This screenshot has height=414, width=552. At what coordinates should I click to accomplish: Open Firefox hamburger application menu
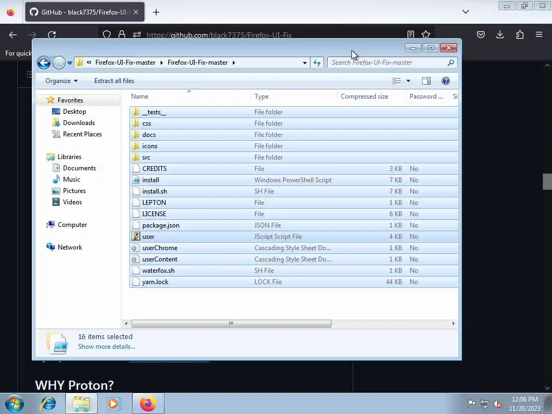pos(539,34)
